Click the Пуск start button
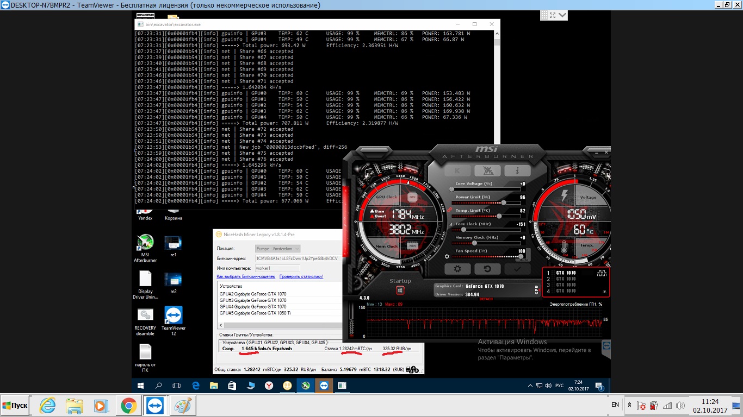Image resolution: width=743 pixels, height=417 pixels. tap(15, 406)
